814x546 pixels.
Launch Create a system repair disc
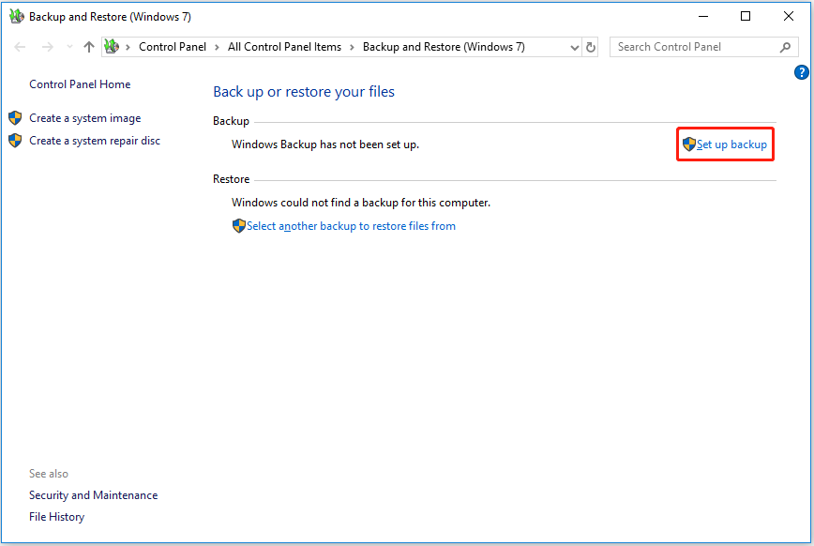pos(94,141)
